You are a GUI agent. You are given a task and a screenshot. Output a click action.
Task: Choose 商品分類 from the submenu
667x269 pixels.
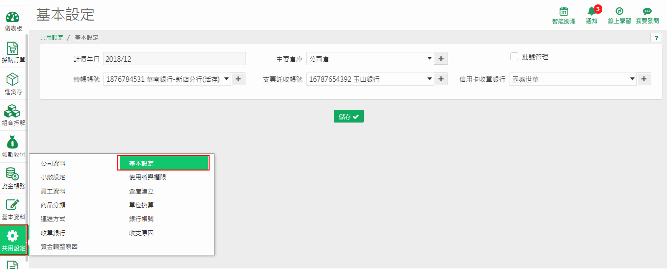click(x=53, y=205)
